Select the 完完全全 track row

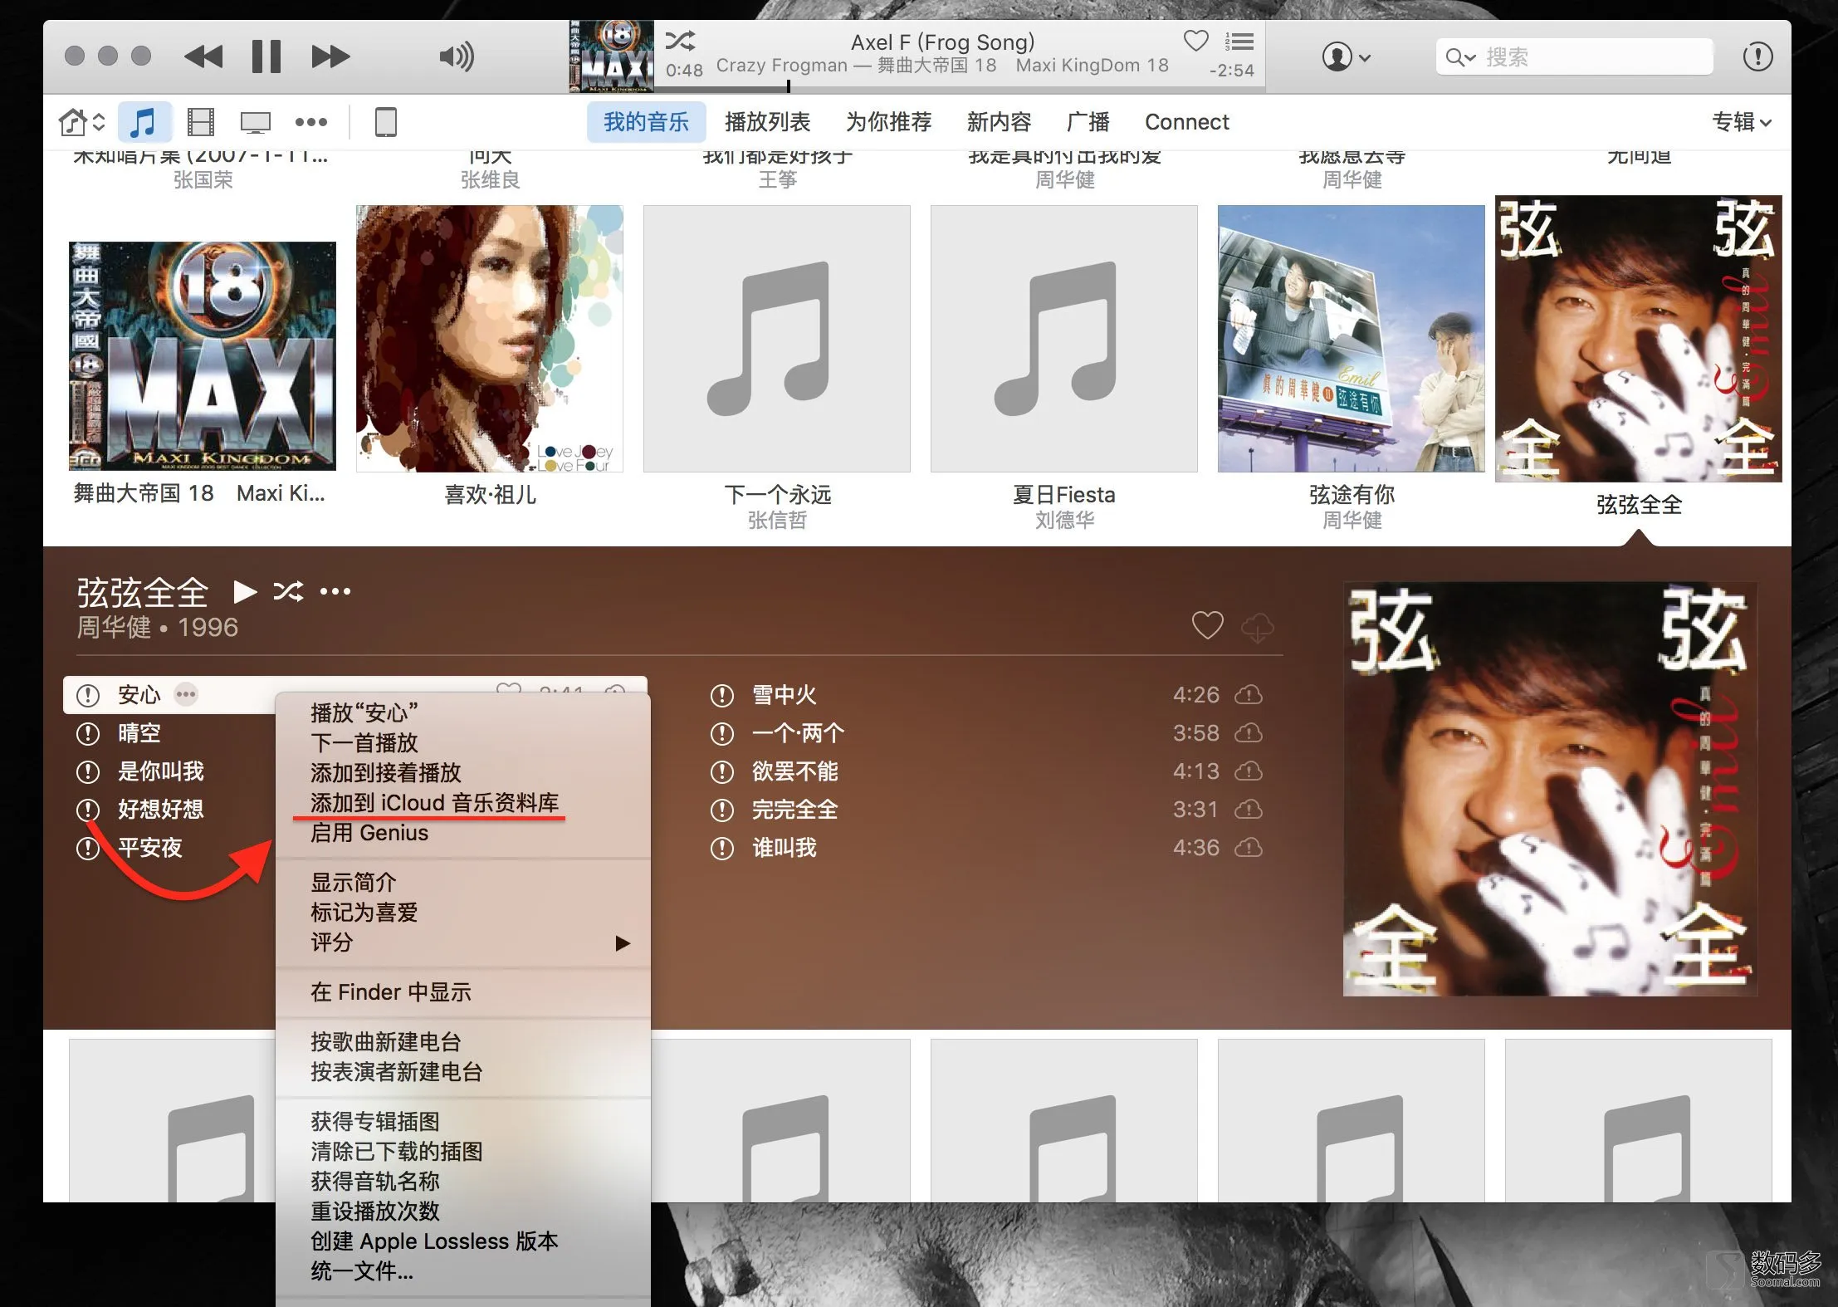pyautogui.click(x=989, y=810)
